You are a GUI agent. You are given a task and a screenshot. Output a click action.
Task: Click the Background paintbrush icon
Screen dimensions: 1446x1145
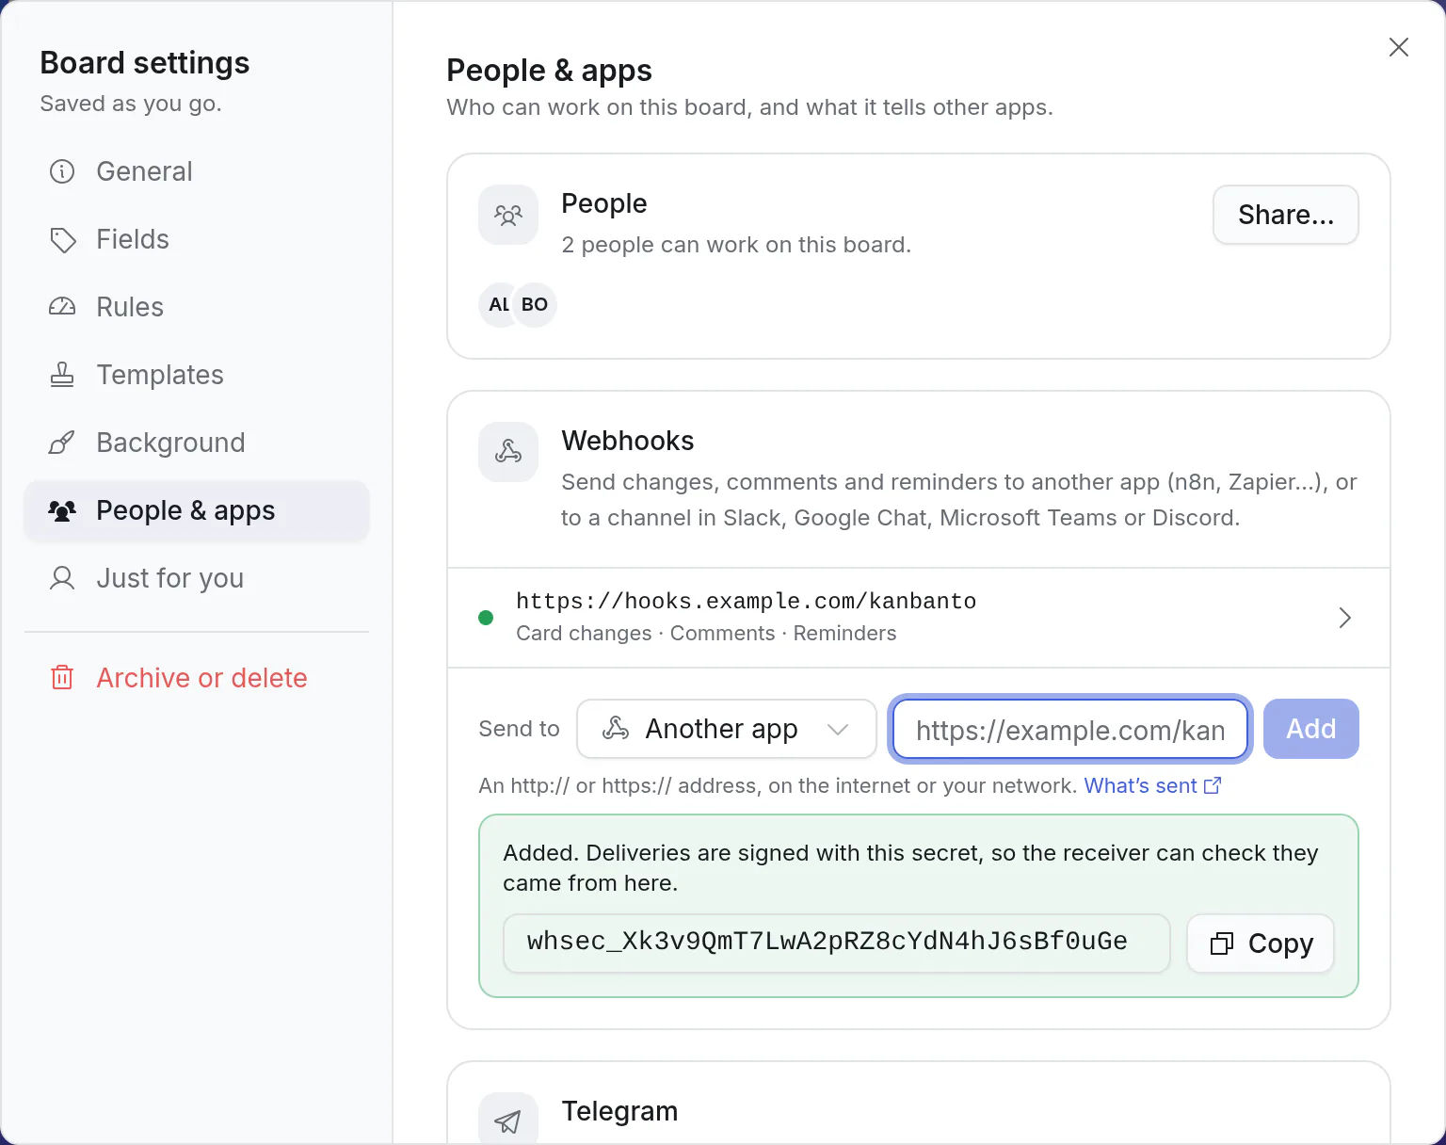coord(62,443)
